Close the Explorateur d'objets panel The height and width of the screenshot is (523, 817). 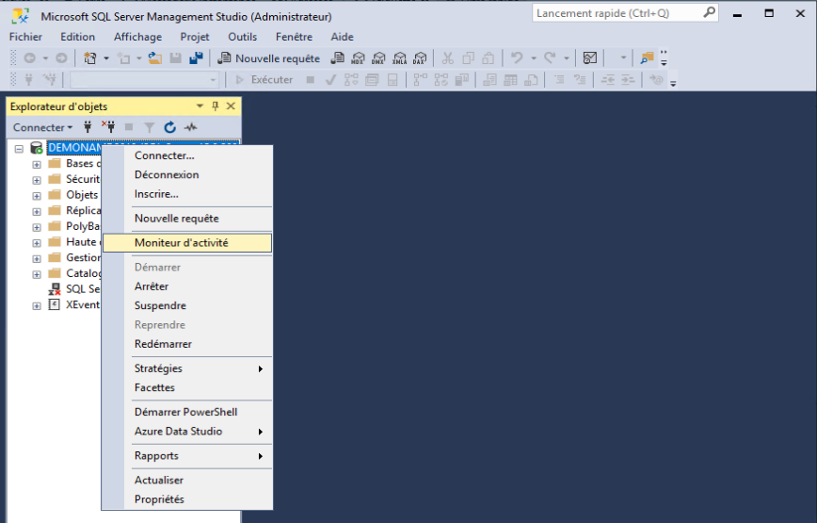pos(231,106)
